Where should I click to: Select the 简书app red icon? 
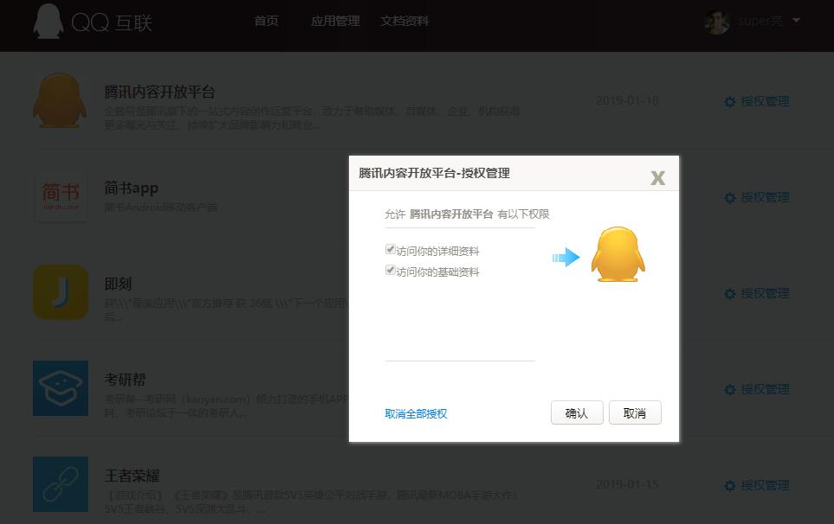pos(60,196)
